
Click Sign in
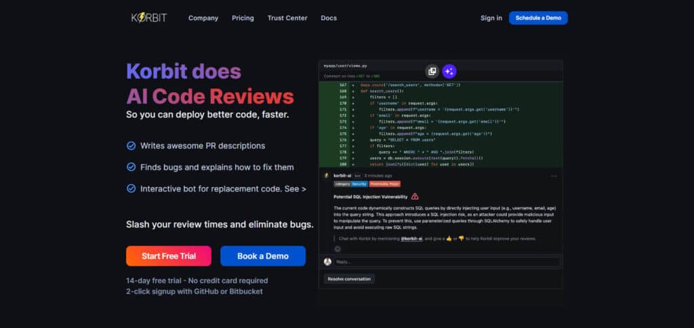[x=491, y=18]
